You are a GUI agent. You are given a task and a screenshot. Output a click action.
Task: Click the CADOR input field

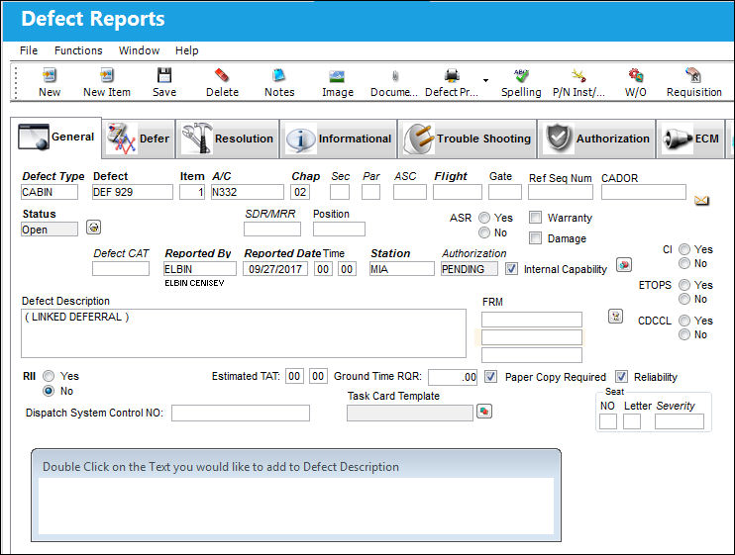[644, 192]
